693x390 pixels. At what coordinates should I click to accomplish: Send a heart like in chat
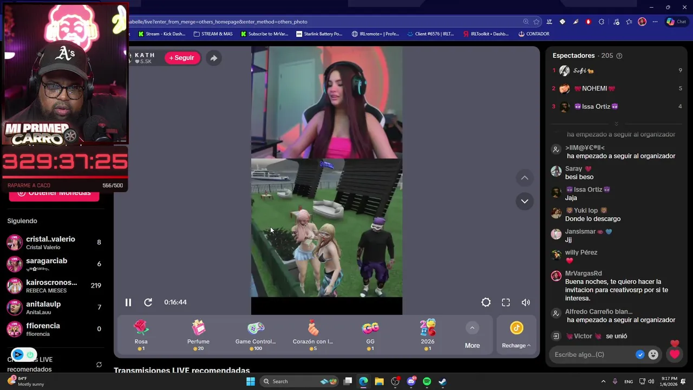(x=674, y=354)
